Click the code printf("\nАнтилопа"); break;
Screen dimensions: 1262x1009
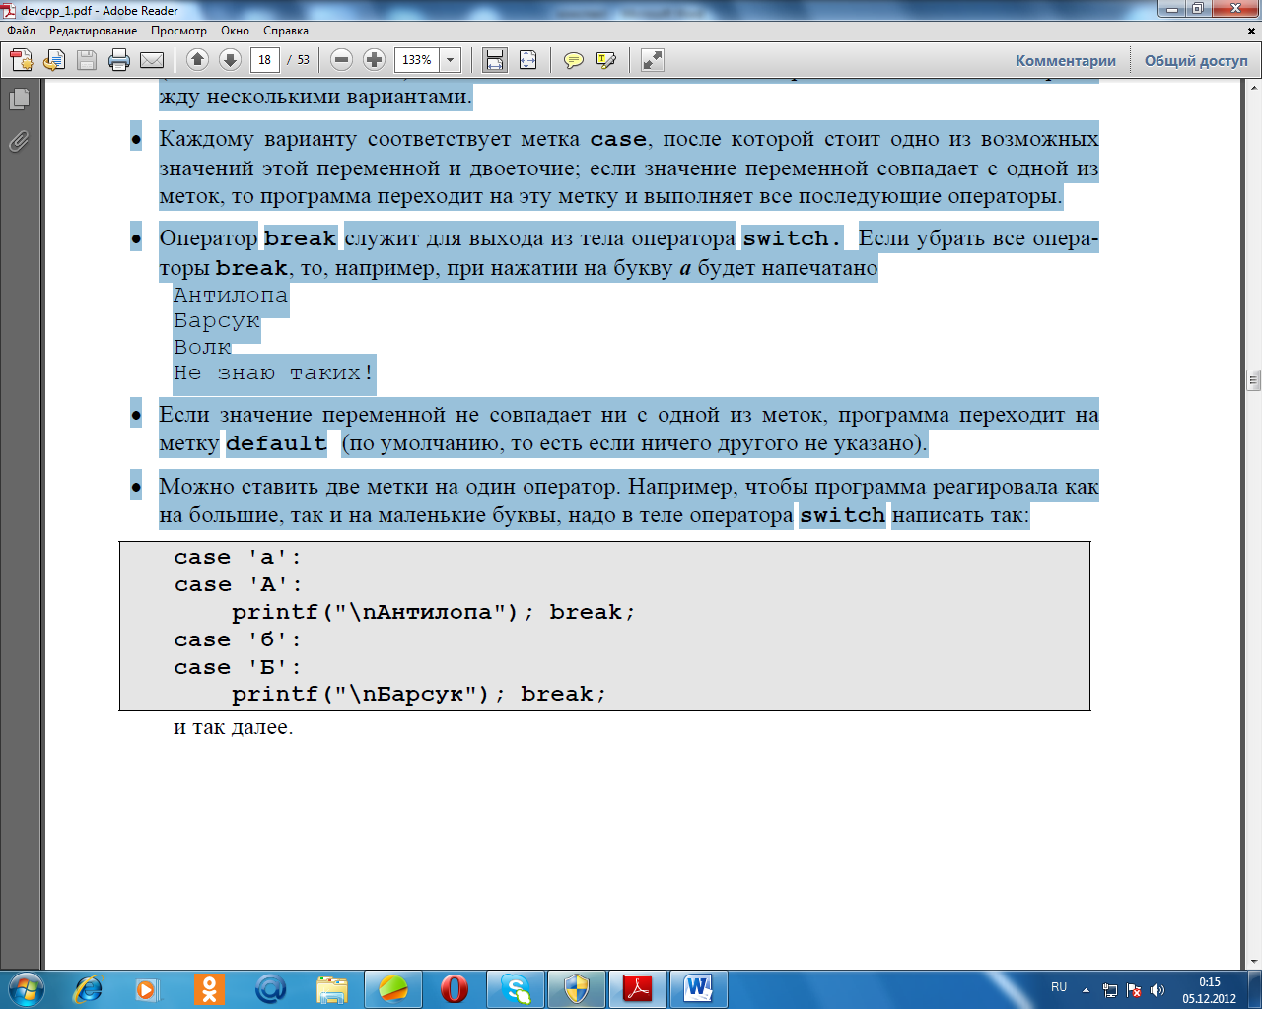pyautogui.click(x=434, y=612)
